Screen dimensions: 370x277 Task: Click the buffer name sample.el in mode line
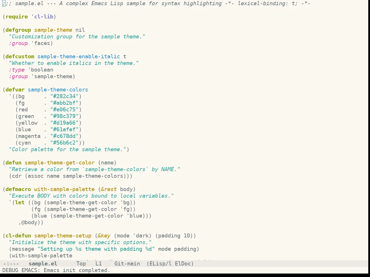[43, 263]
